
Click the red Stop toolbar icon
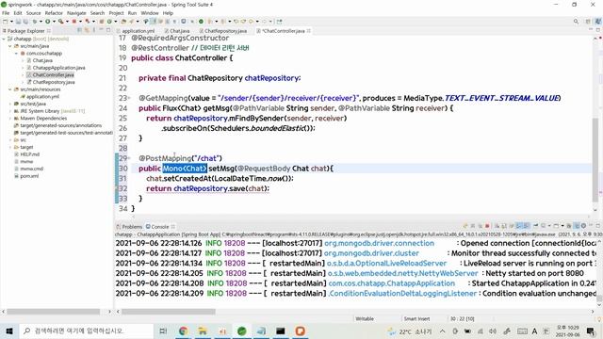[74, 22]
